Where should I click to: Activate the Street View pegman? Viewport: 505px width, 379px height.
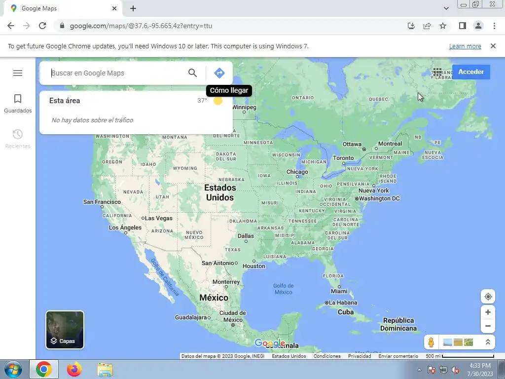(431, 342)
